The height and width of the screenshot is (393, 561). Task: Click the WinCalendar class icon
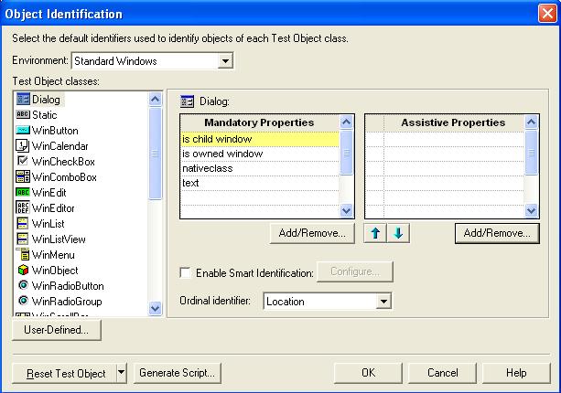pos(23,145)
